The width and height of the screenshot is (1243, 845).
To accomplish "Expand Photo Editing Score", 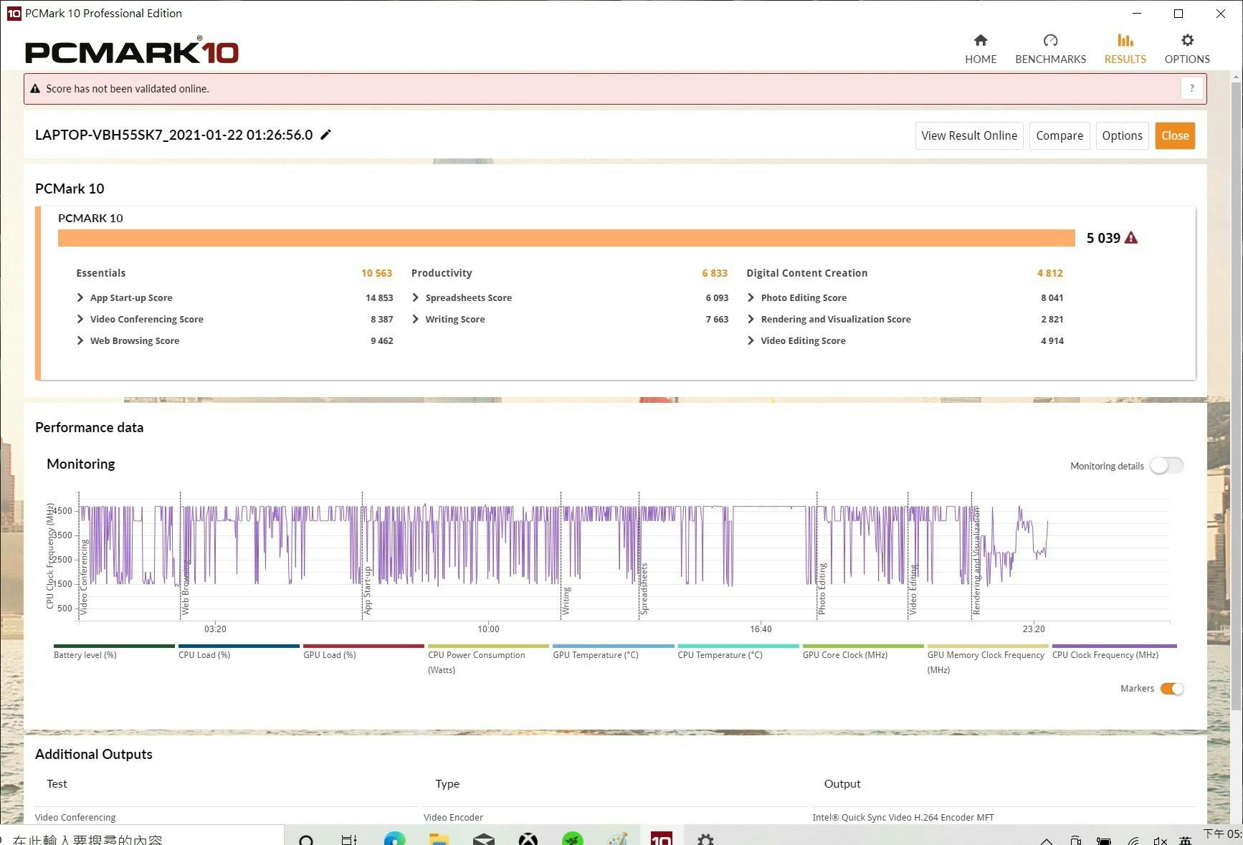I will pyautogui.click(x=751, y=297).
